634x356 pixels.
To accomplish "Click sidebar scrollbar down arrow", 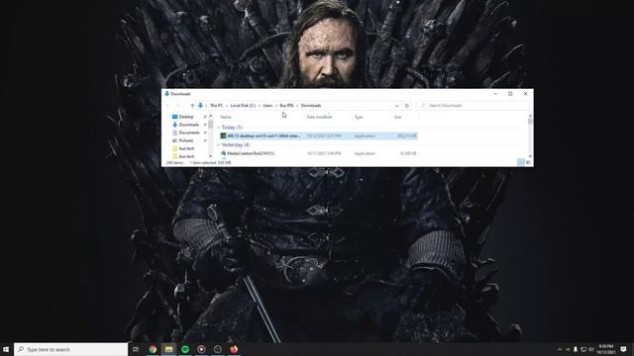I will [x=210, y=156].
